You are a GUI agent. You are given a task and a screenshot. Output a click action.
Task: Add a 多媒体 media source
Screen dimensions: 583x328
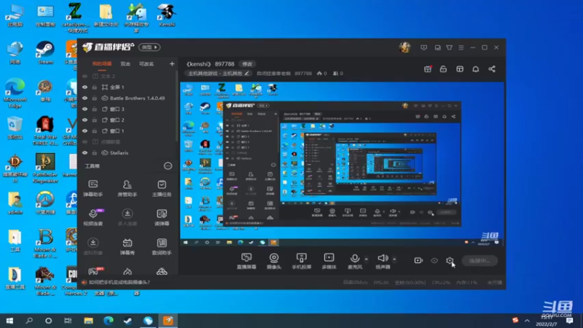329,261
